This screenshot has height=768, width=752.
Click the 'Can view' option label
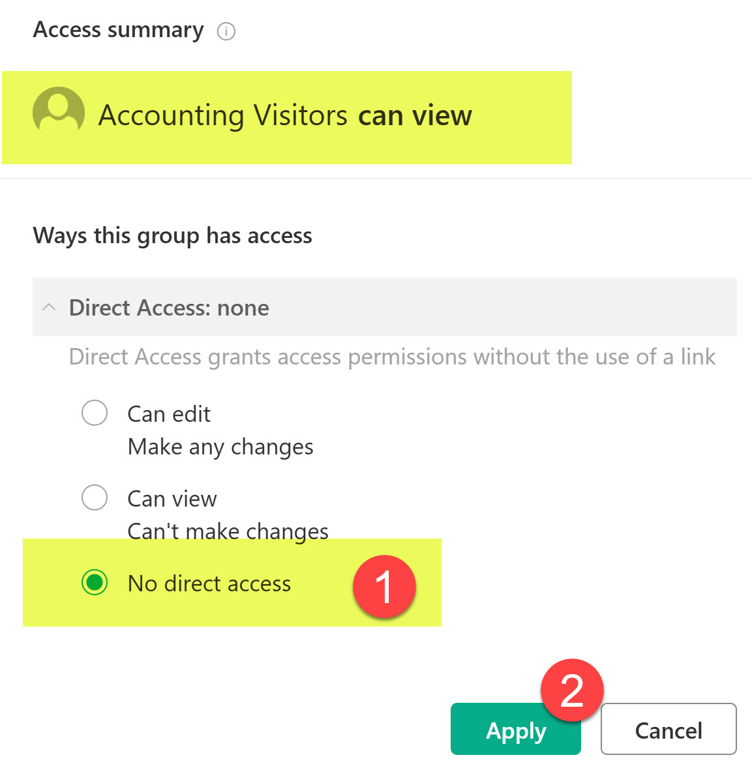coord(172,499)
